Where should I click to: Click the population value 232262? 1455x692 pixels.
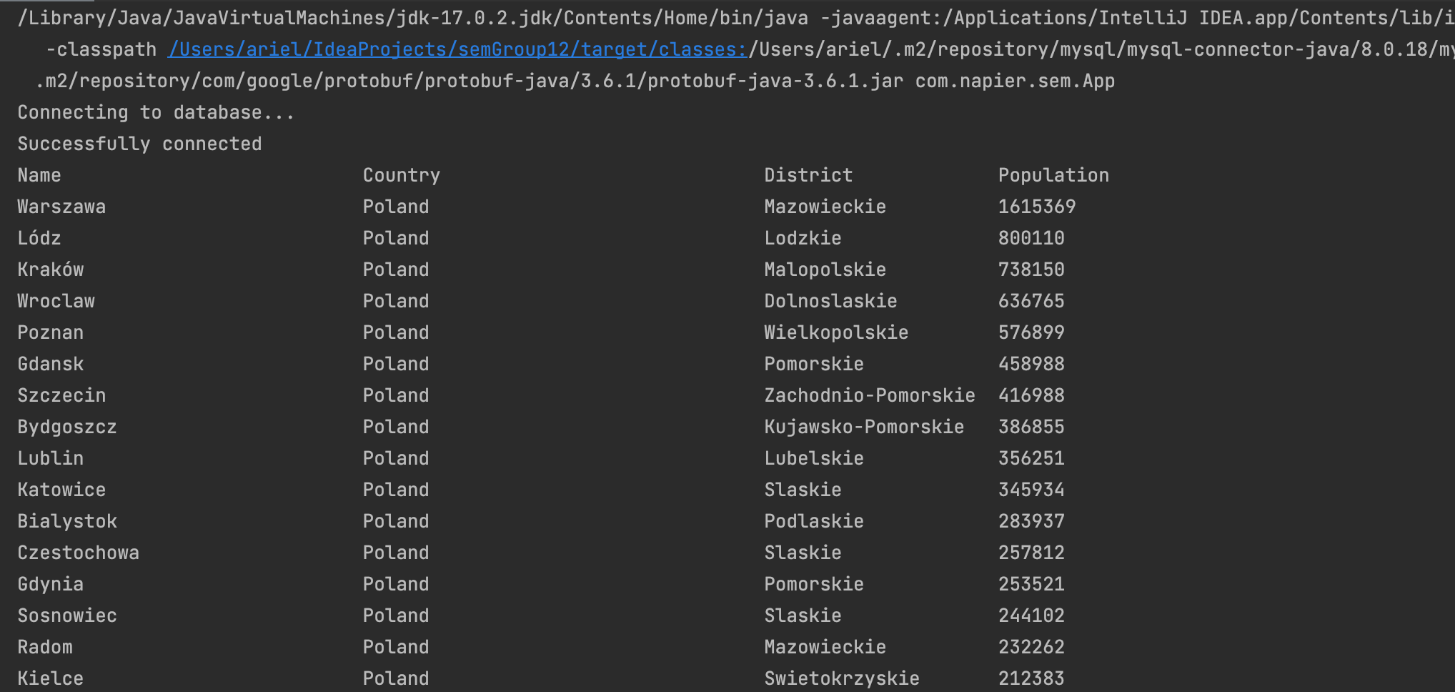1031,647
